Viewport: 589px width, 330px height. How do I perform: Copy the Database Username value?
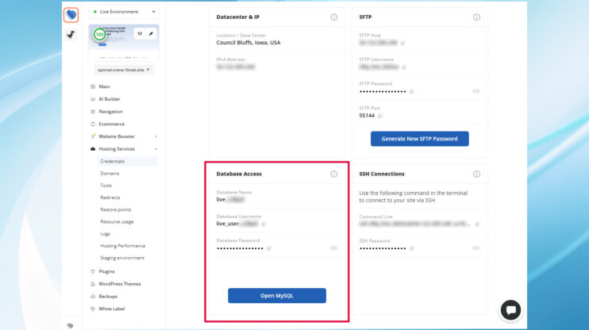point(264,224)
